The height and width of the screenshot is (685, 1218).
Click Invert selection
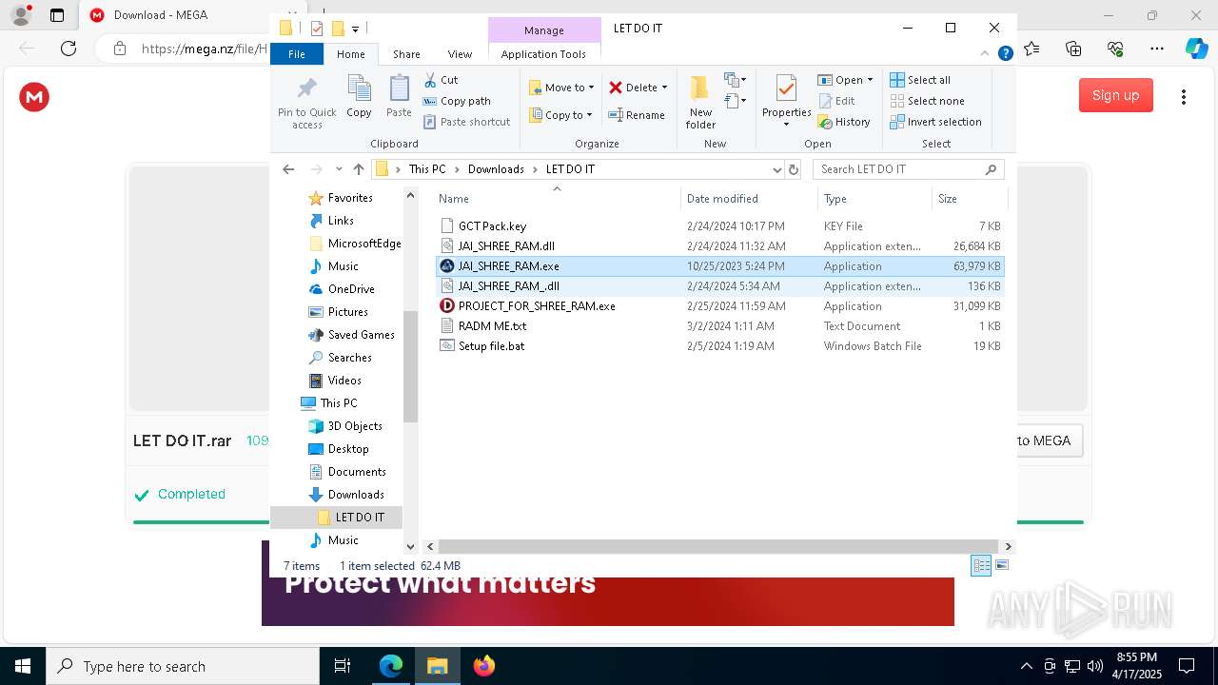935,122
